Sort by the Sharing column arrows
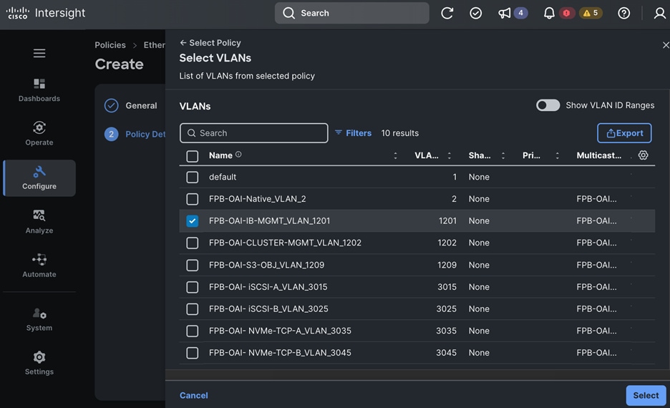 (x=503, y=155)
